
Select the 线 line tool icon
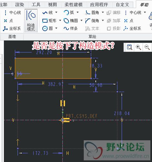[45, 13]
